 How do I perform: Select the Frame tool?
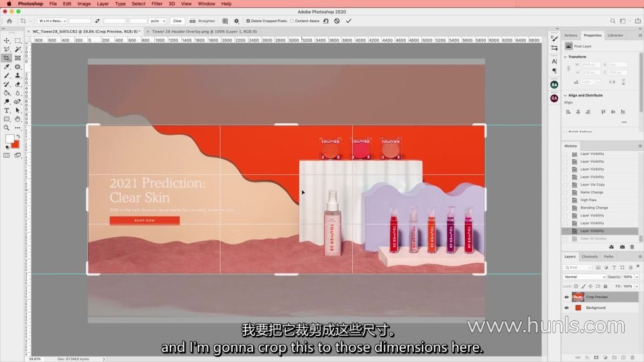click(x=17, y=58)
